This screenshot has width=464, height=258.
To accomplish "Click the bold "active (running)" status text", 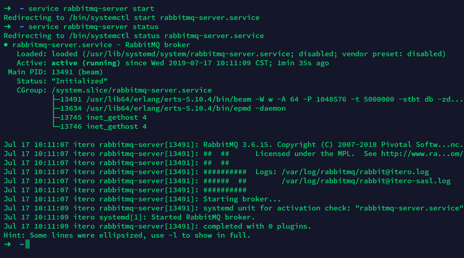I will tap(85, 63).
